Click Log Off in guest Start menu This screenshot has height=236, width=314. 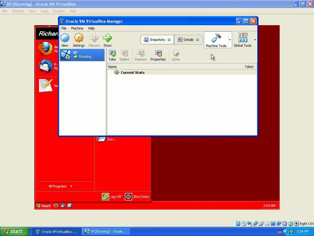[x=112, y=197]
